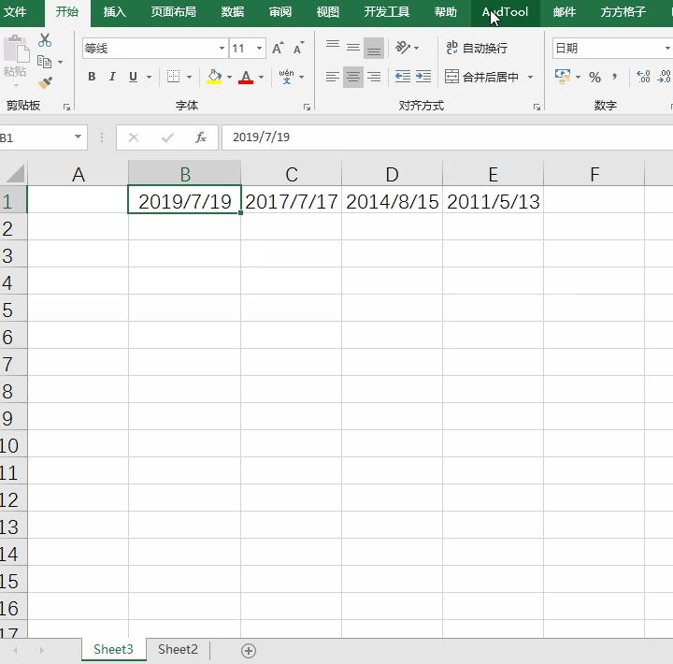Switch to the 视图 View tab
Image resolution: width=673 pixels, height=664 pixels.
point(327,11)
